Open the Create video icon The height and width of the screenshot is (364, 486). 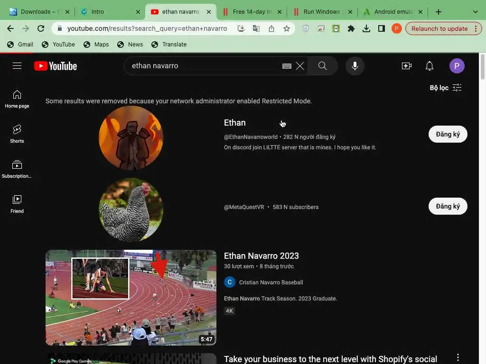click(406, 65)
